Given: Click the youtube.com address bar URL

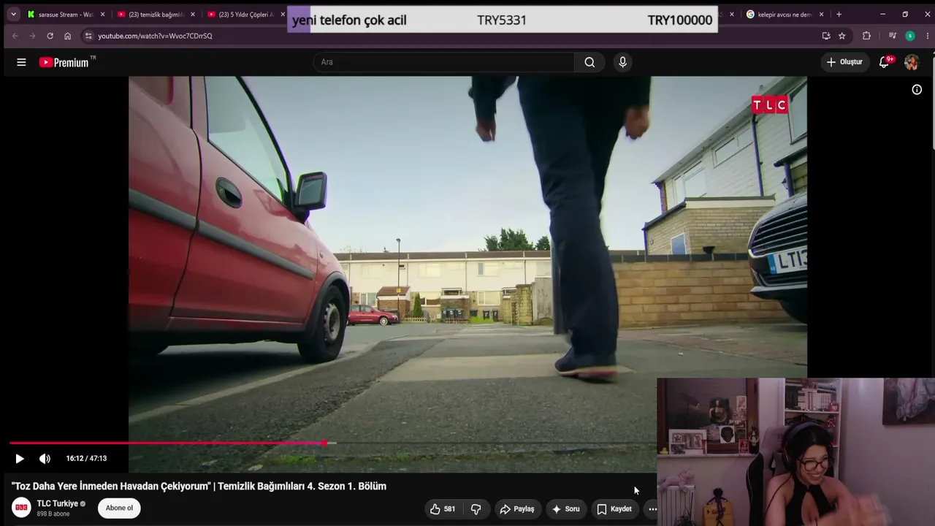Looking at the screenshot, I should pos(155,36).
